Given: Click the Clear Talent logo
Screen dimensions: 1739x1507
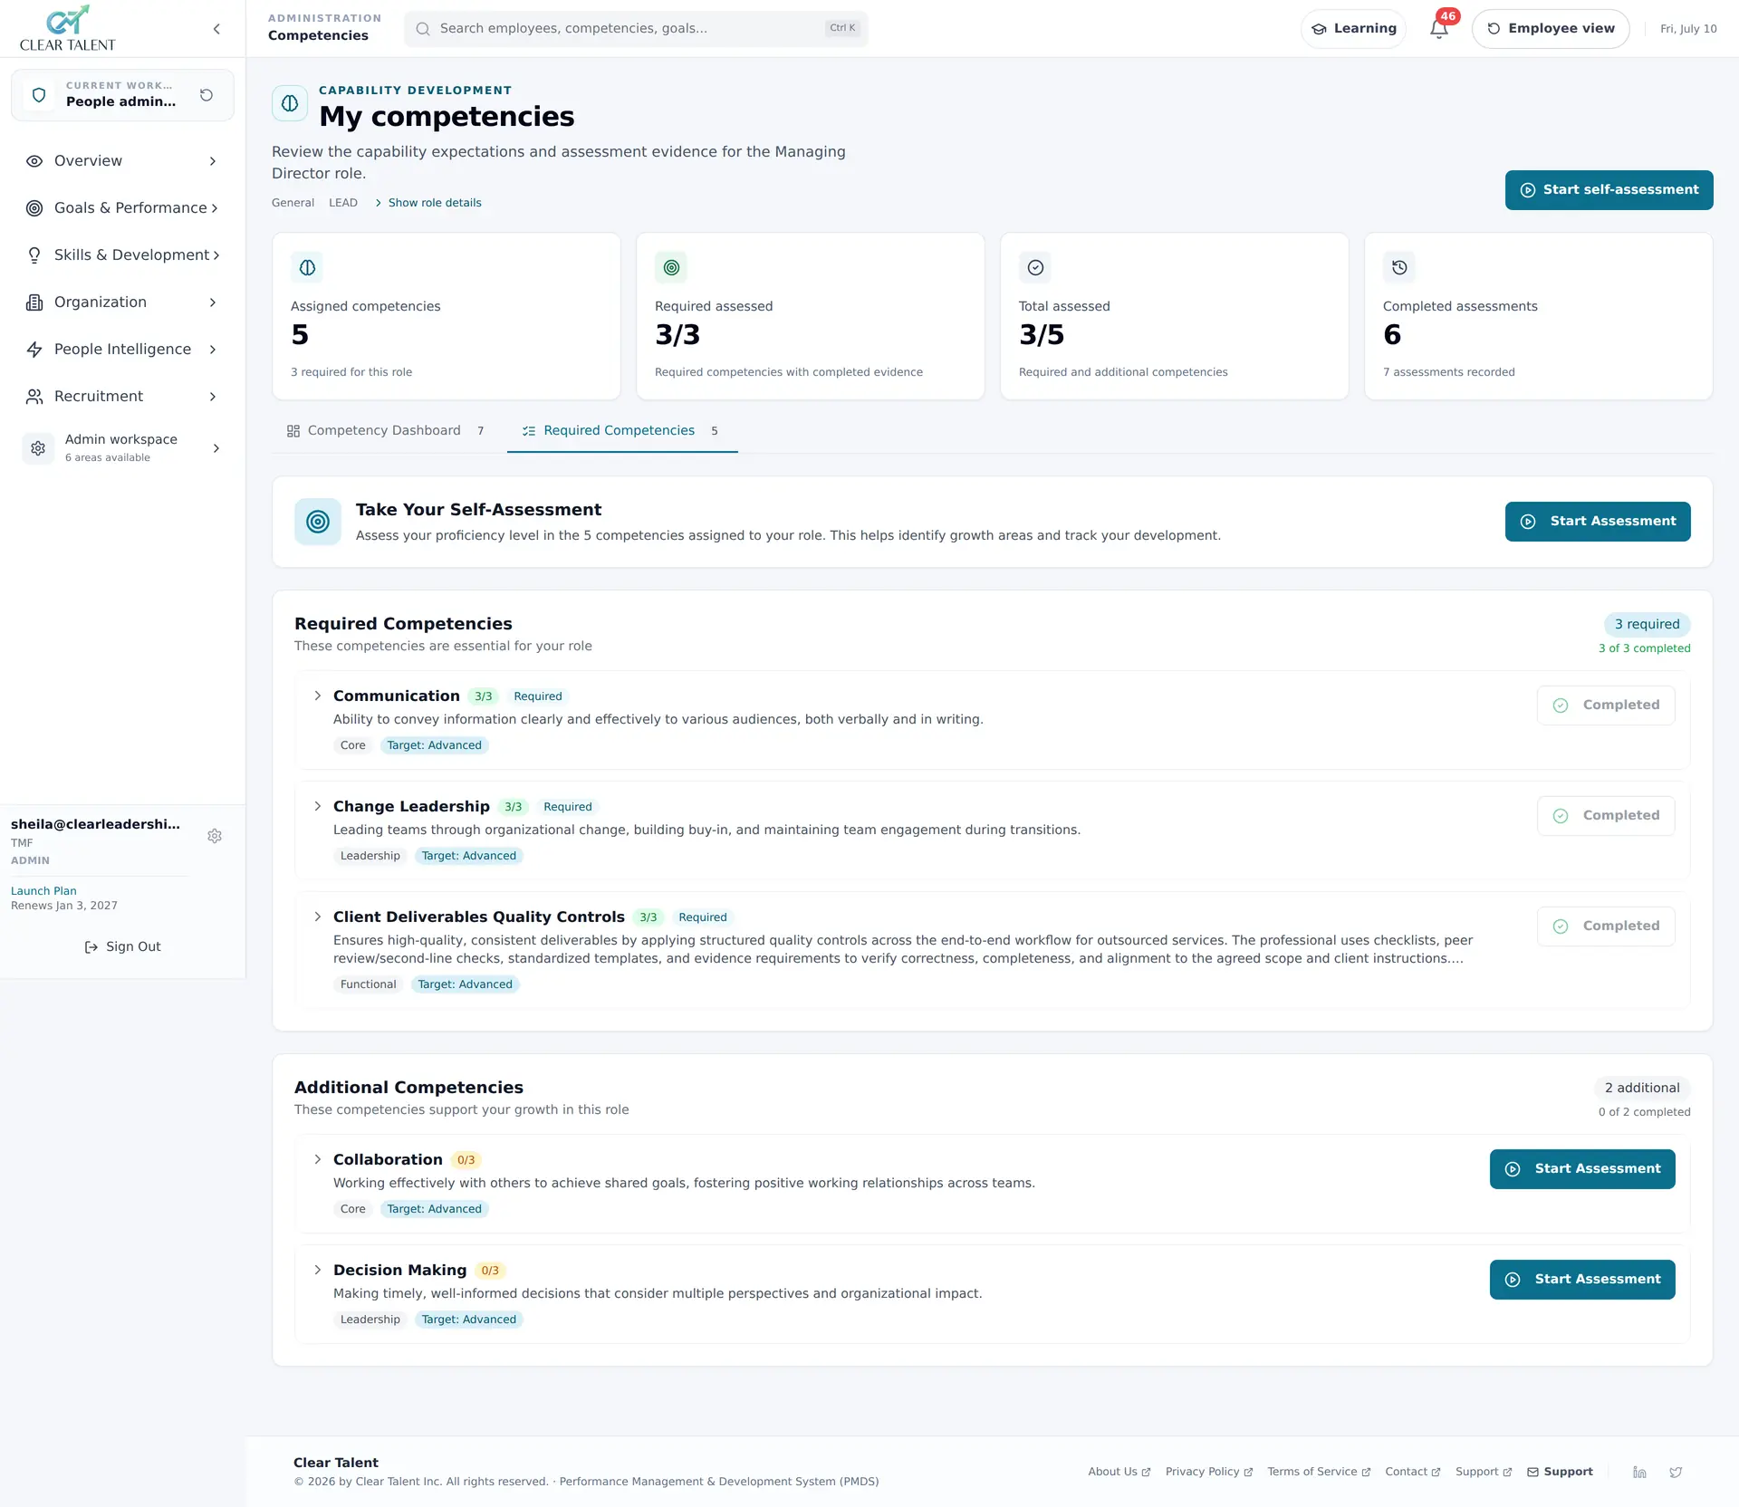Looking at the screenshot, I should (x=68, y=28).
